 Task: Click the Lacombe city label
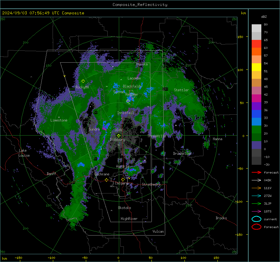pyautogui.click(x=134, y=78)
